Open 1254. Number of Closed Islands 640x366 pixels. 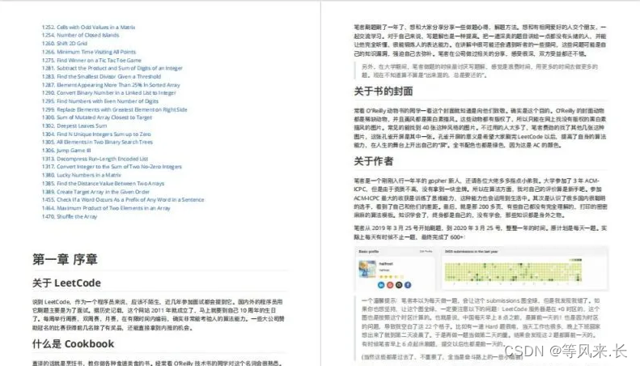[80, 35]
